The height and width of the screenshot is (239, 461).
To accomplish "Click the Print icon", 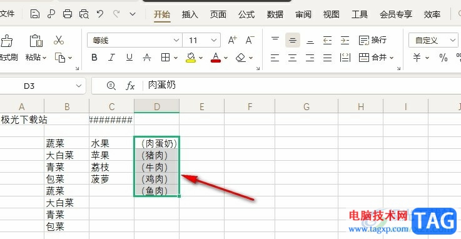I will [68, 14].
